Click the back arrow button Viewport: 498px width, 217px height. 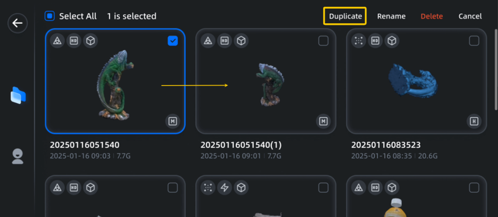pos(18,23)
